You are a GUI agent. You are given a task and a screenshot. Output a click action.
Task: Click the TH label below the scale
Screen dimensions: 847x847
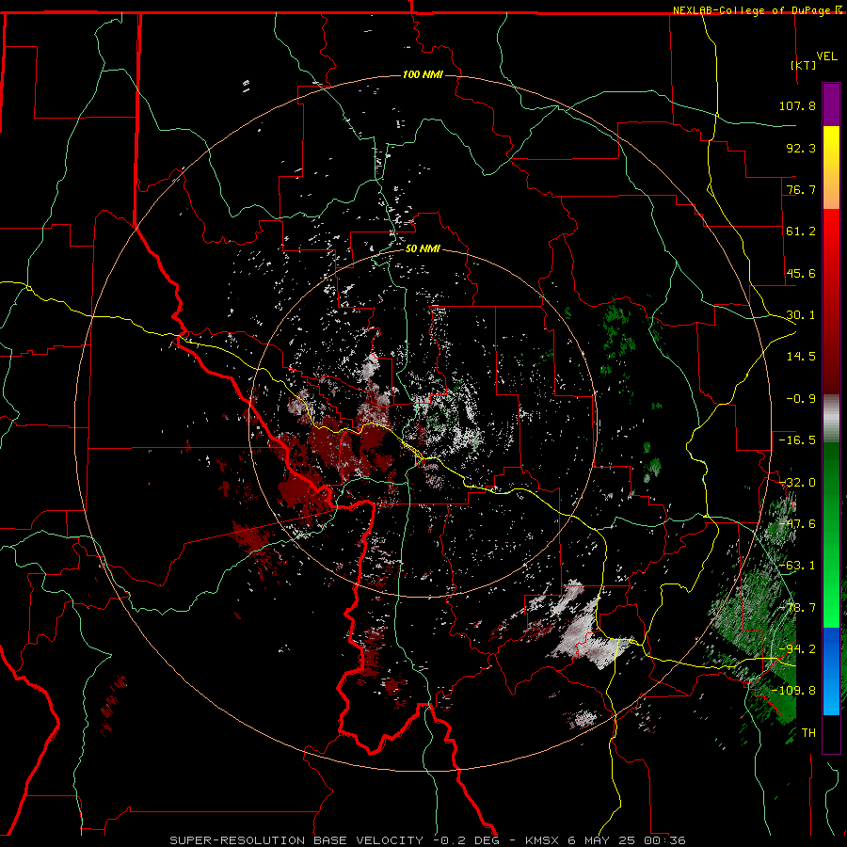[808, 733]
